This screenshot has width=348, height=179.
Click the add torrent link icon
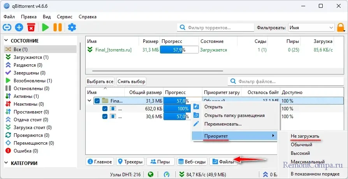7,27
